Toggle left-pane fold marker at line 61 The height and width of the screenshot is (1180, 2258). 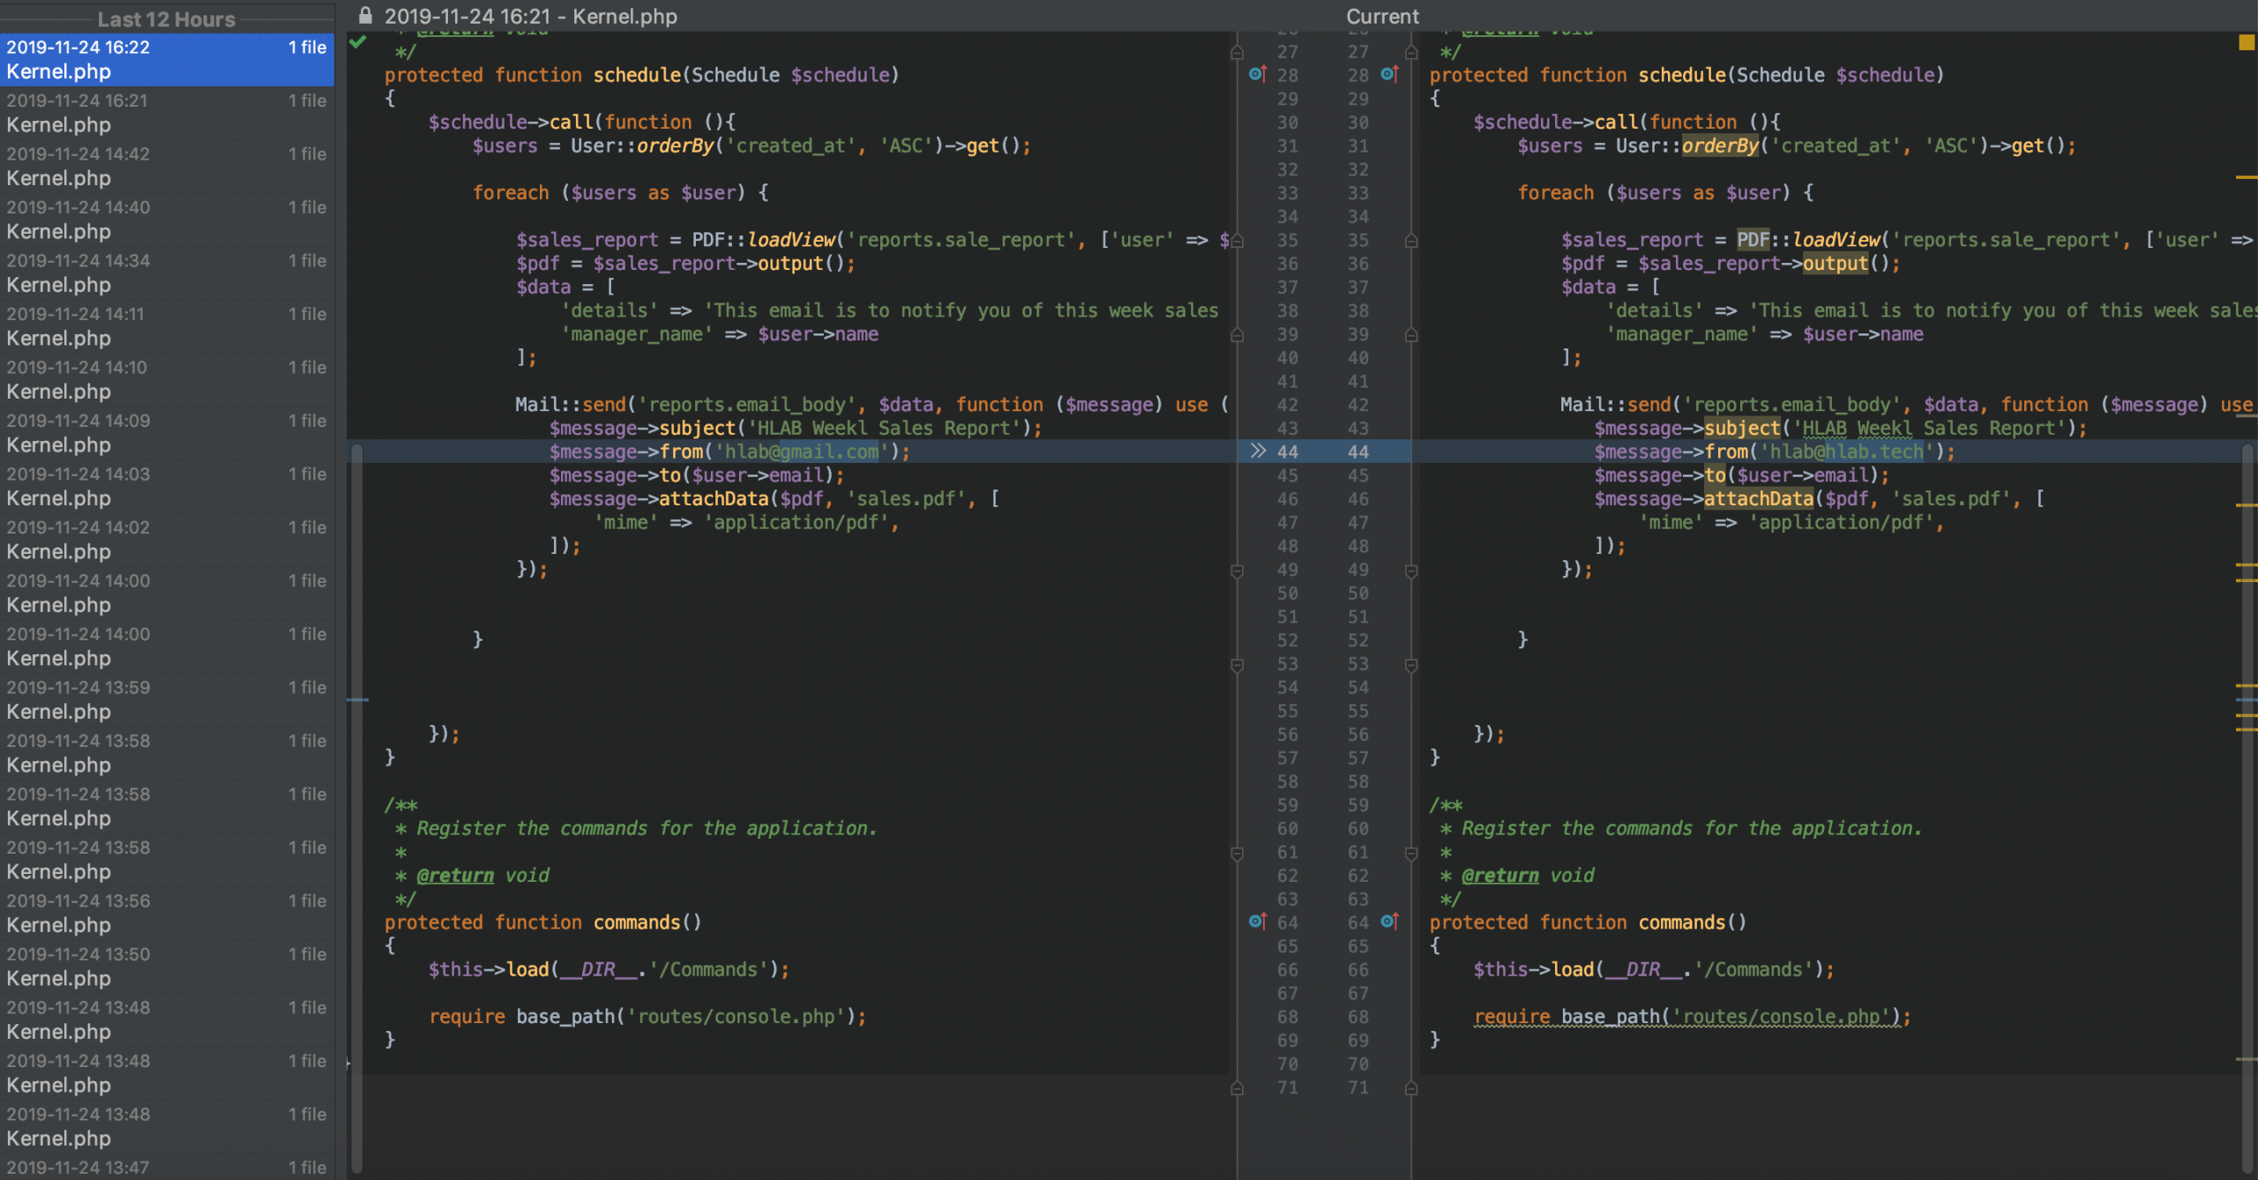pos(1237,853)
